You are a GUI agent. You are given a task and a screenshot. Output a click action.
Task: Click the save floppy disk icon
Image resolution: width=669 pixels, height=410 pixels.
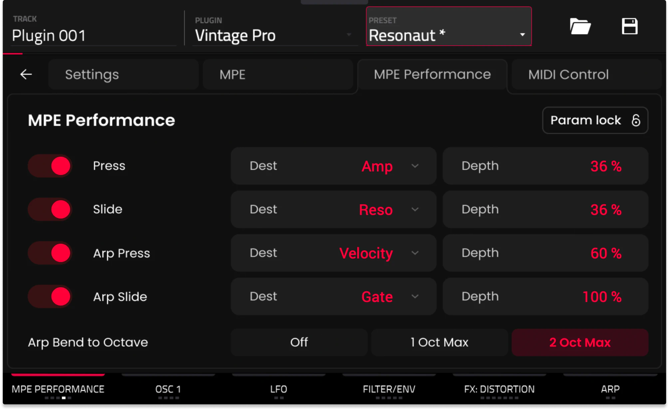coord(629,27)
